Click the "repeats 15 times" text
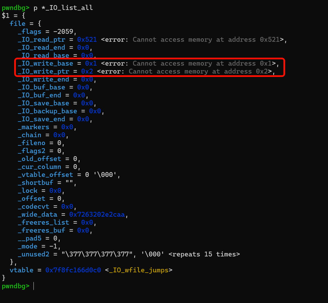 coord(204,254)
